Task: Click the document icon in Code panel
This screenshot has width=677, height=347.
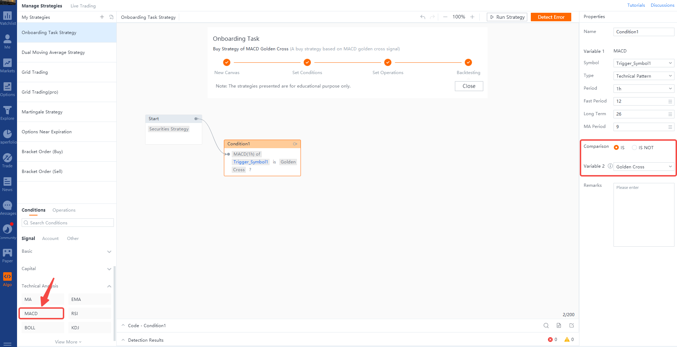Action: 559,325
